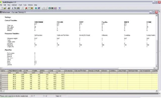The width and height of the screenshot is (161, 98).
Task: Open the Help menu
Action: (x=36, y=5)
